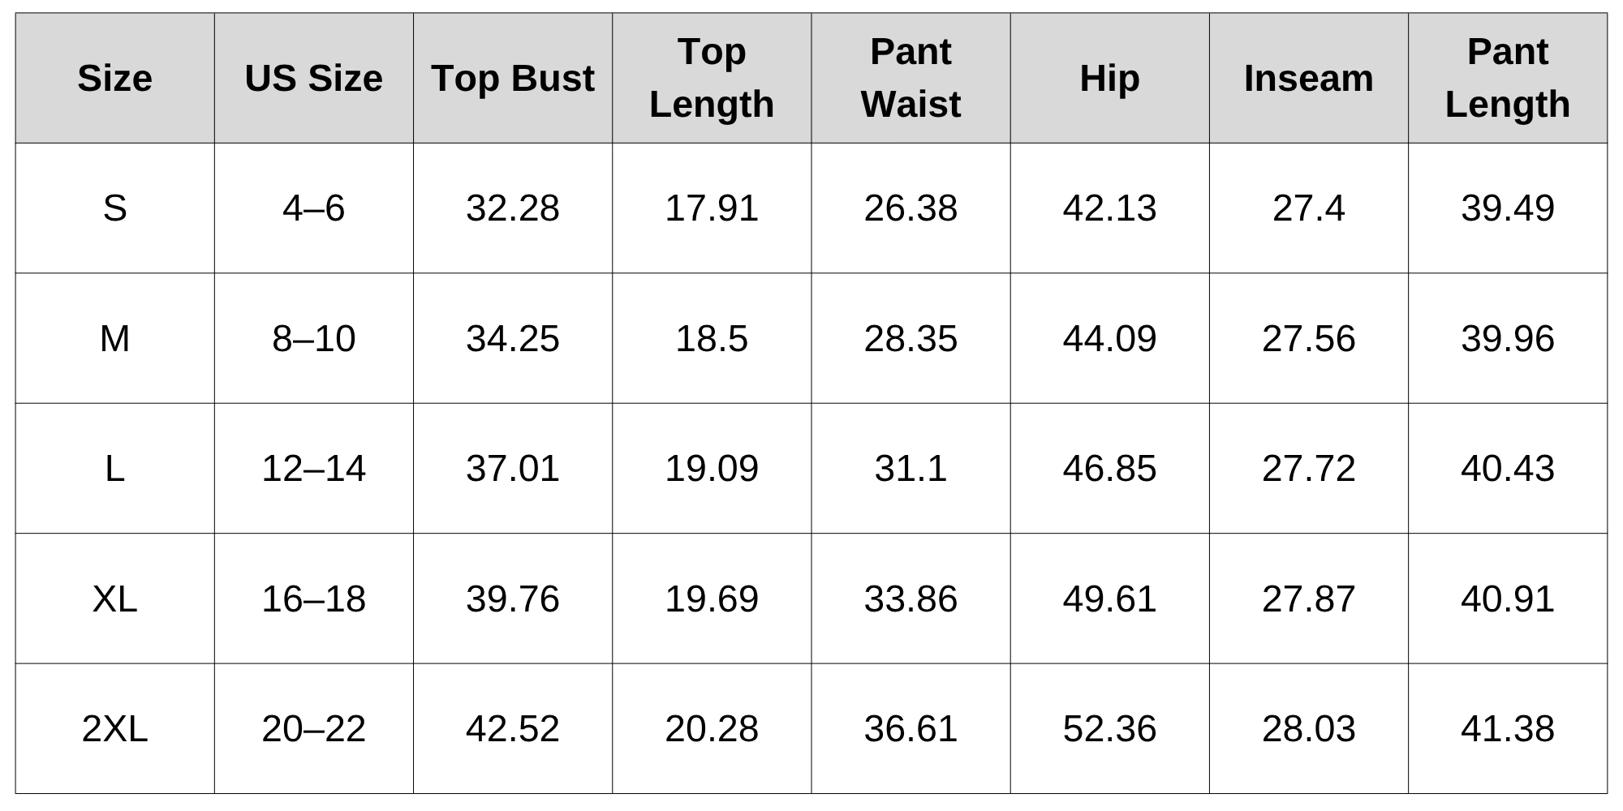
Task: Click the S size row label
Action: (114, 208)
